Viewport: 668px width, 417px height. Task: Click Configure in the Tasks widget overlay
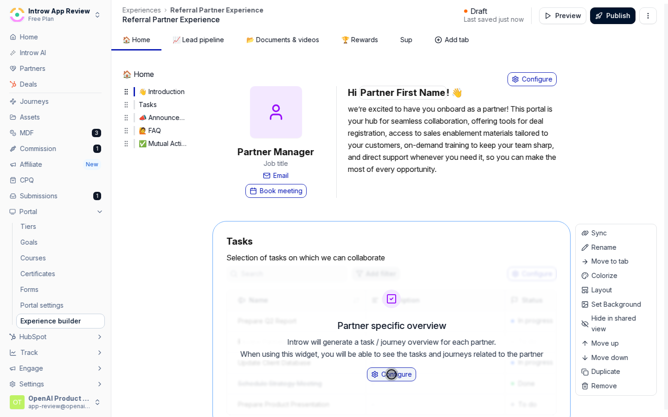[x=392, y=374]
